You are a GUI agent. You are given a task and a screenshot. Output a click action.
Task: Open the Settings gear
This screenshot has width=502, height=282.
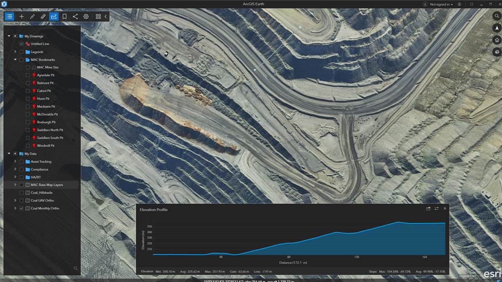[x=86, y=17]
